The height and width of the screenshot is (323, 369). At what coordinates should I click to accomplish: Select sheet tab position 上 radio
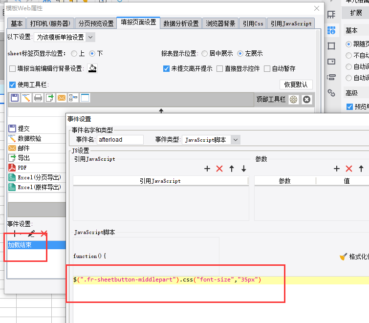click(x=74, y=54)
